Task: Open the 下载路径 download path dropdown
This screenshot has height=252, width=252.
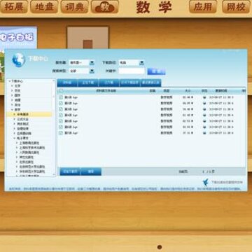Action: click(141, 62)
